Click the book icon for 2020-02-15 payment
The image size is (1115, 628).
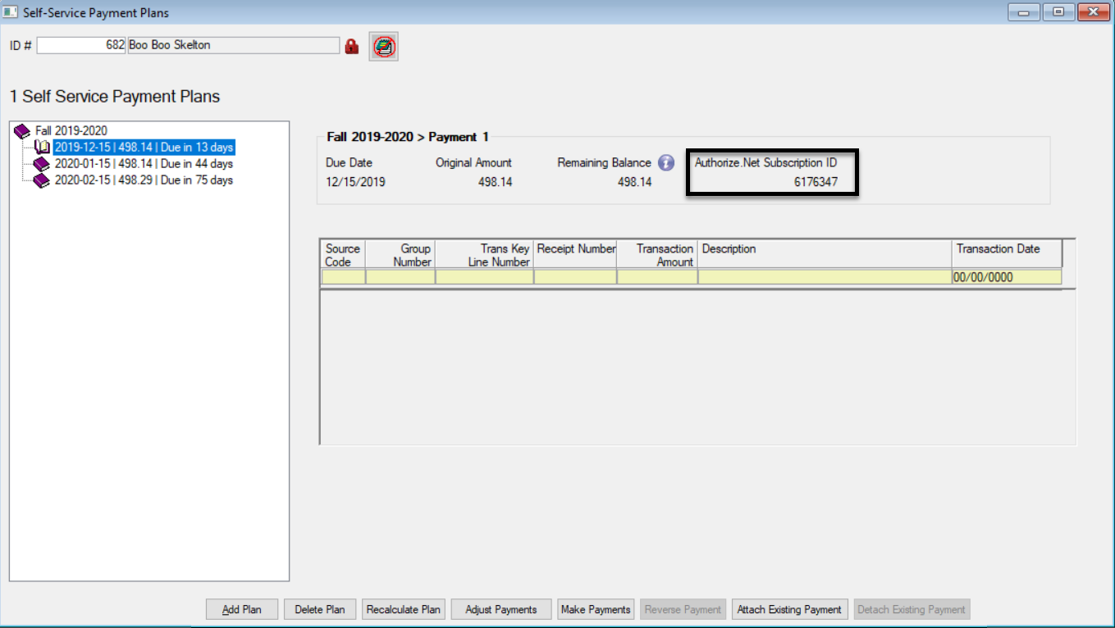point(42,180)
